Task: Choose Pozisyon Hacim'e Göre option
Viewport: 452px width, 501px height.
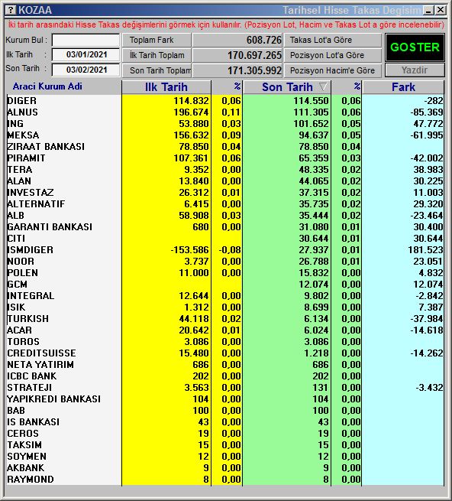Action: click(x=333, y=70)
